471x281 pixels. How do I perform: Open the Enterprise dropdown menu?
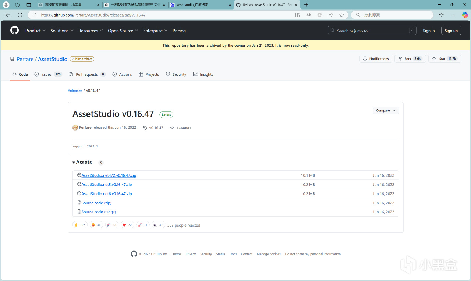pyautogui.click(x=155, y=31)
